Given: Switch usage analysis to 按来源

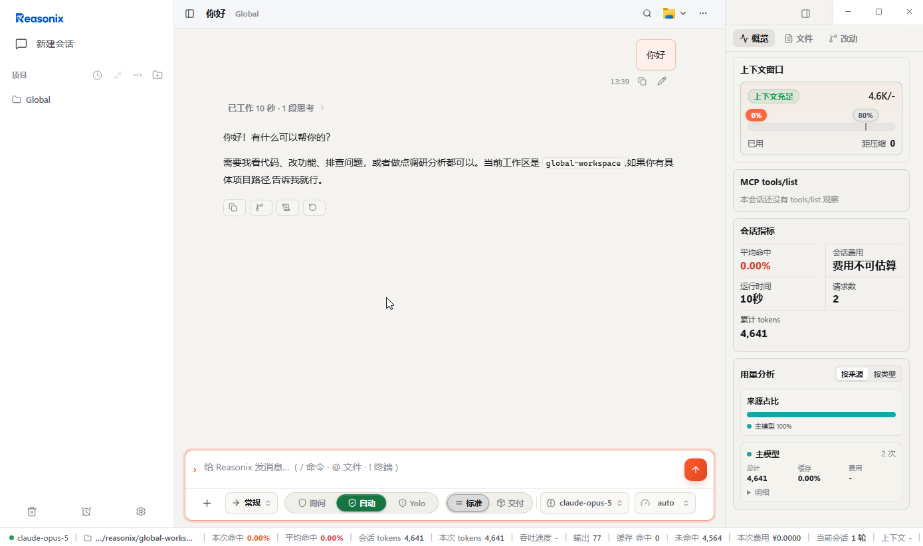Looking at the screenshot, I should [852, 374].
